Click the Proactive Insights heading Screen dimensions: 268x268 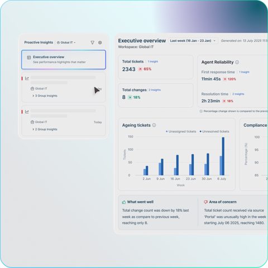point(39,42)
